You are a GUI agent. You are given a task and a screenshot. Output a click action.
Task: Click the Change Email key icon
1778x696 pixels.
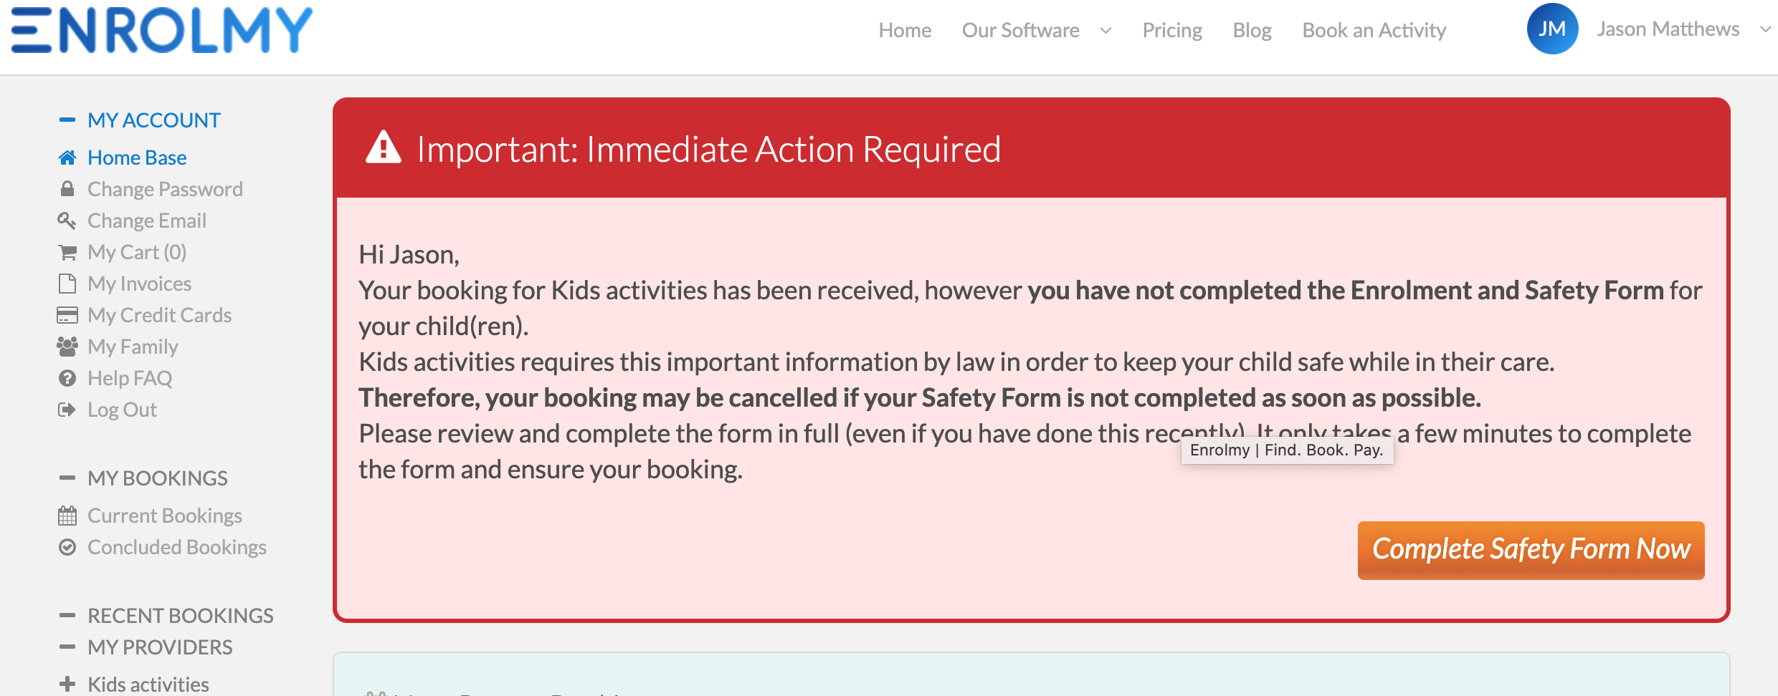click(x=67, y=221)
